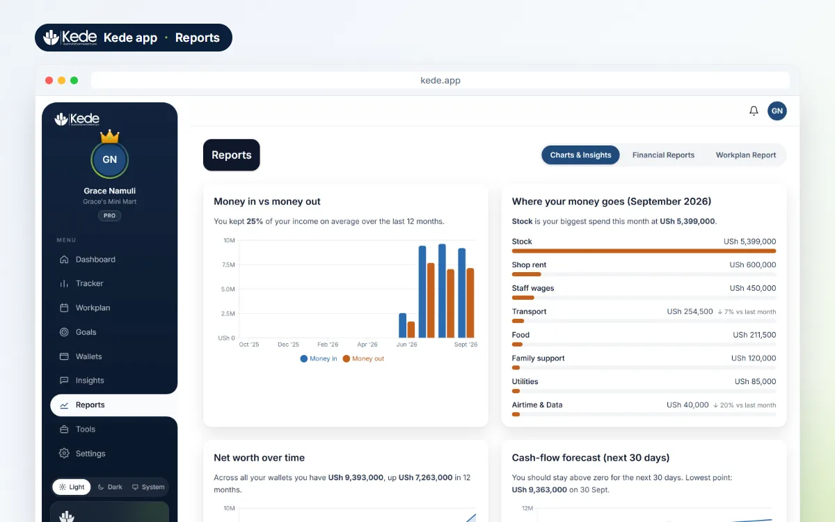
Task: Click the large GN avatar with crown
Action: point(109,159)
